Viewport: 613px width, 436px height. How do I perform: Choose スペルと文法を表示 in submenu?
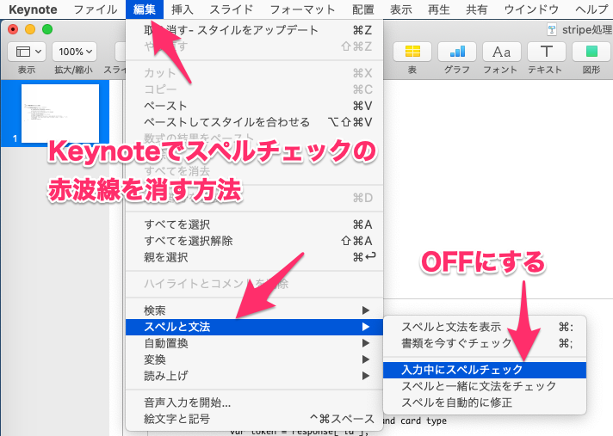[x=485, y=327]
